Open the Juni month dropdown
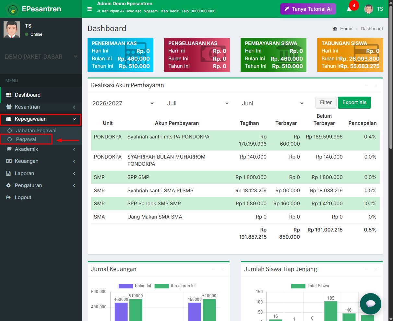This screenshot has width=393, height=321. [x=273, y=103]
